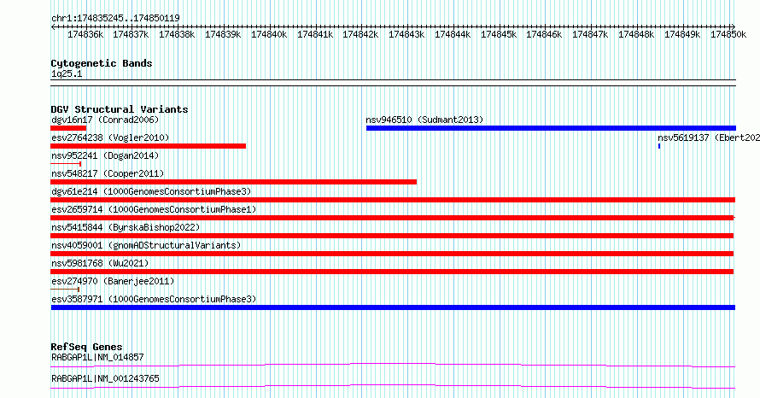Click the RefSeq Genes track title
The image size is (760, 398).
(86, 347)
